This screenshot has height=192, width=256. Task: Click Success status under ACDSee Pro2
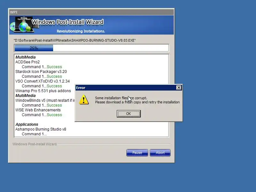tap(54, 67)
